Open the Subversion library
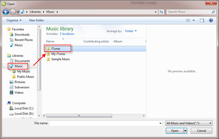The width and height of the screenshot is (219, 139). pos(22,87)
